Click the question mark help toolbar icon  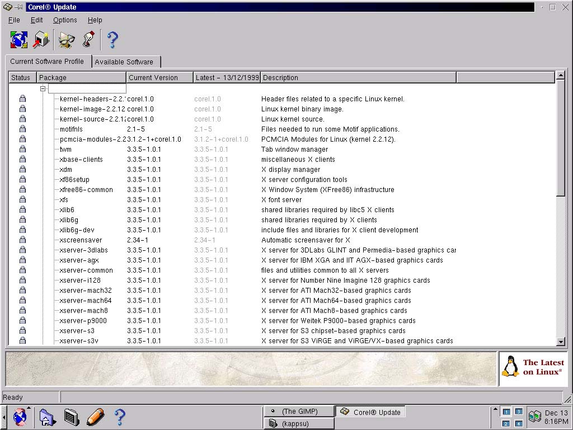point(112,39)
